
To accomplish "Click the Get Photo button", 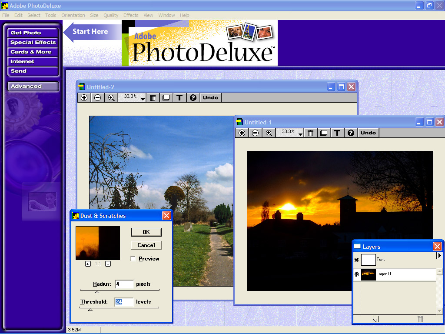I will tap(33, 33).
